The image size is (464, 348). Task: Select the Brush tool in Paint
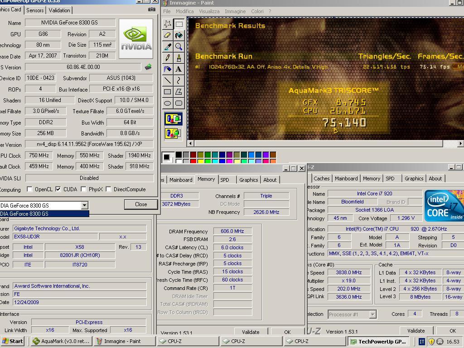tap(179, 58)
